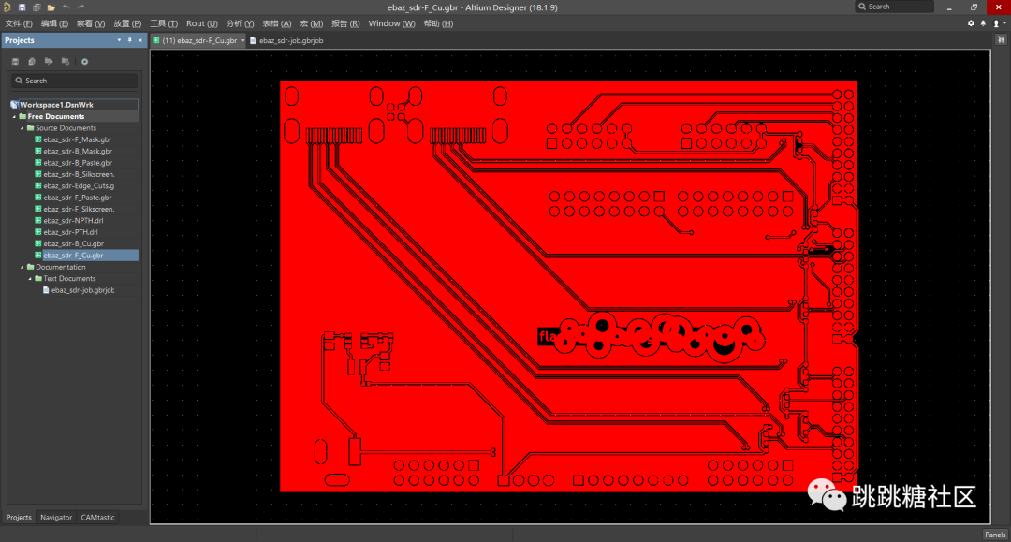The height and width of the screenshot is (542, 1011).
Task: Open the Projects panel dropdown arrow
Action: 119,40
